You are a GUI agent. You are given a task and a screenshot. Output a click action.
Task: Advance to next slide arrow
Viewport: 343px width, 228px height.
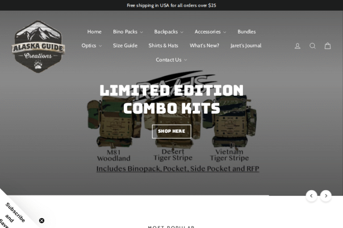[x=326, y=195]
